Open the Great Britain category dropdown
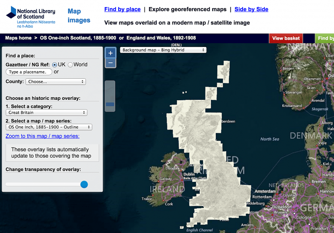This screenshot has height=233, width=334. coord(46,112)
